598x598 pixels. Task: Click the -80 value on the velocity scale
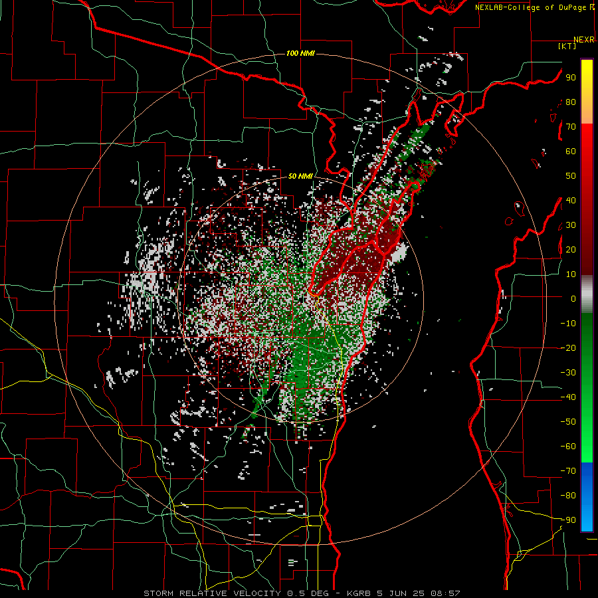click(568, 496)
